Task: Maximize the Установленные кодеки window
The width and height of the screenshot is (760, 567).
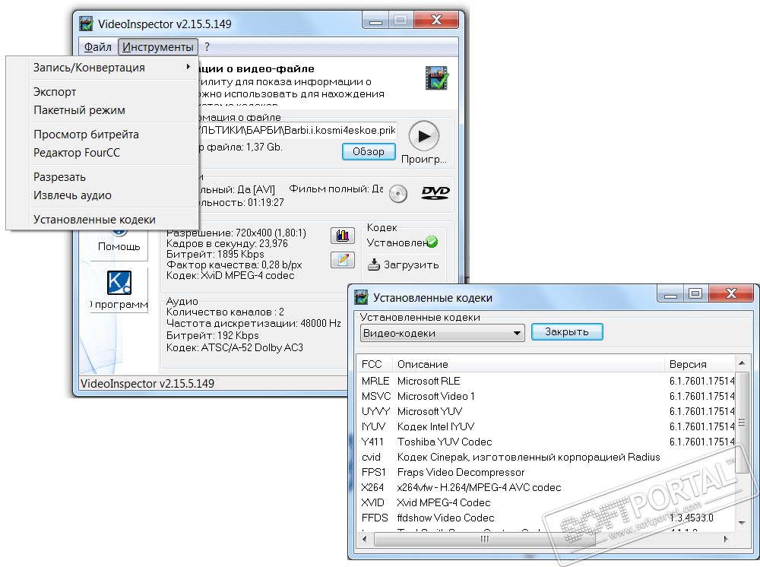Action: click(695, 293)
